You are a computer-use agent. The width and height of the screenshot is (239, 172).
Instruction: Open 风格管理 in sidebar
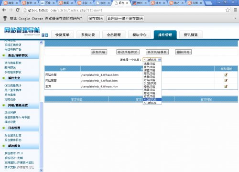[x=10, y=113]
